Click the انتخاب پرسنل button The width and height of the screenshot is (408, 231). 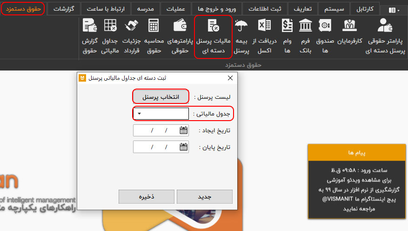161,97
